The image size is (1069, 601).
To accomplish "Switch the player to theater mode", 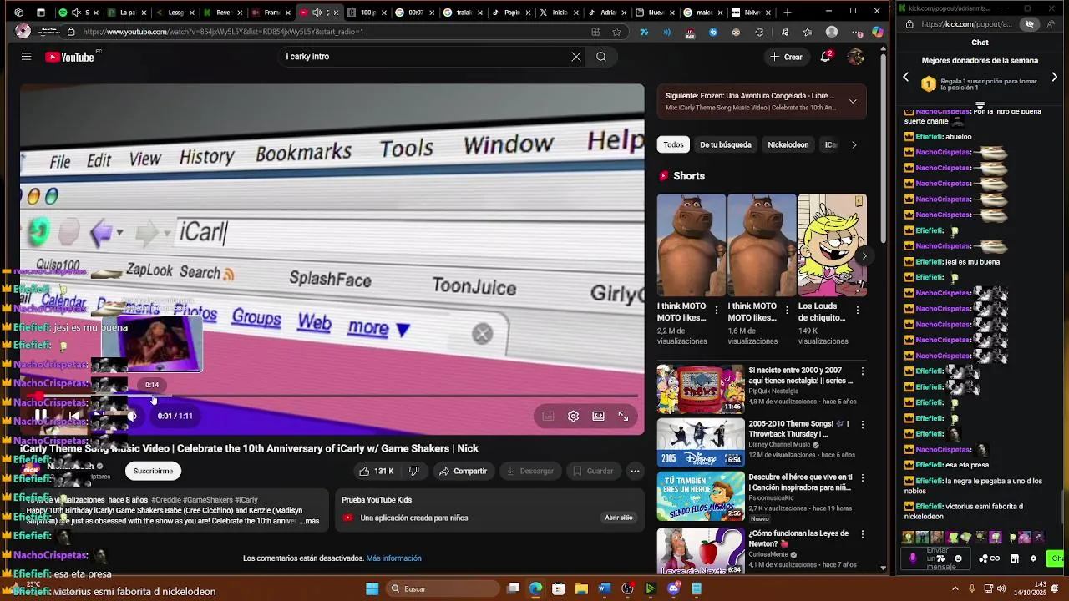I will [x=598, y=416].
